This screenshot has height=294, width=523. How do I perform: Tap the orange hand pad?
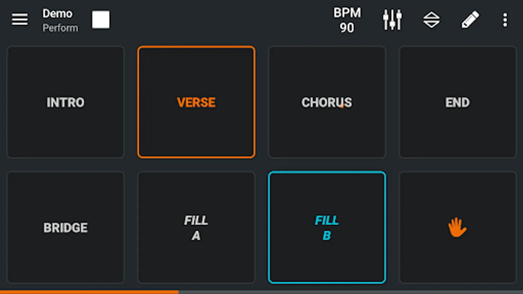(457, 227)
